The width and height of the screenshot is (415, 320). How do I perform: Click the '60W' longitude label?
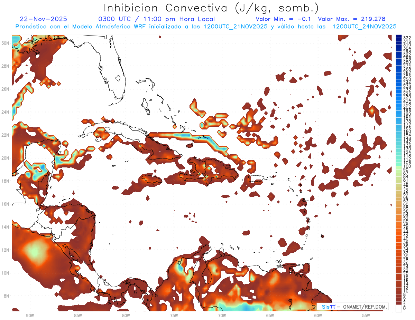pos(318,316)
